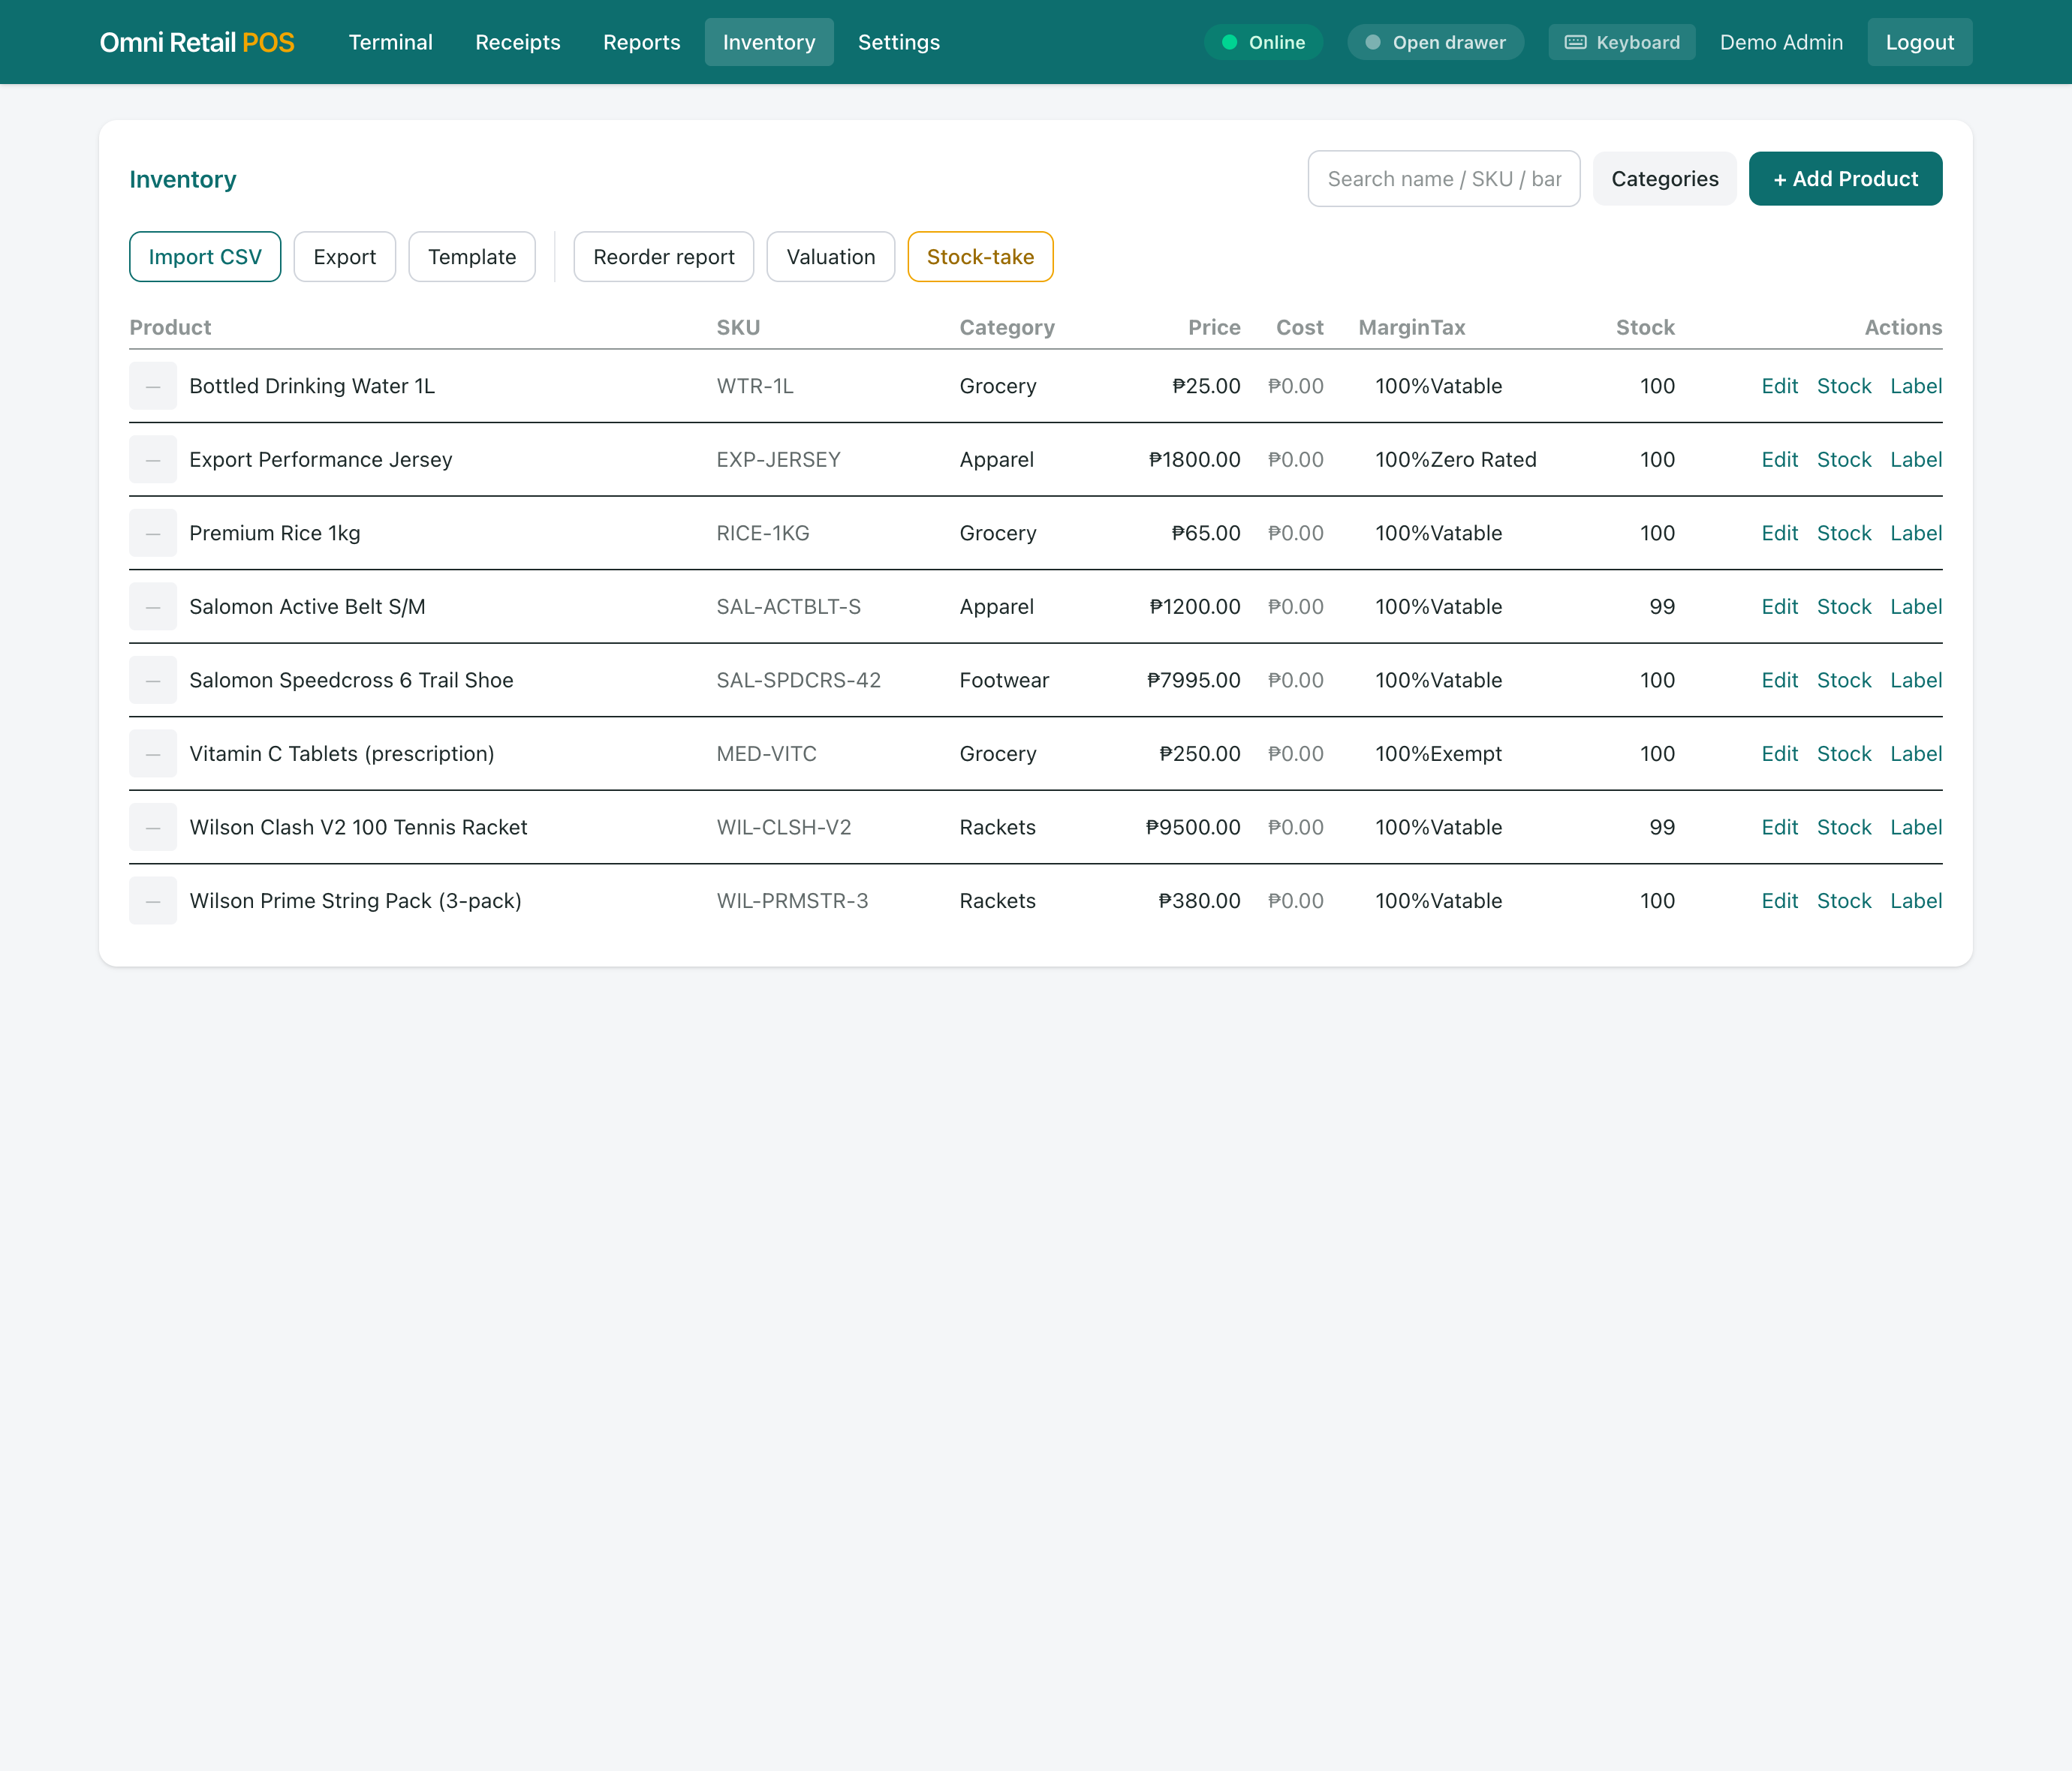Export the inventory list
Screen dimensions: 2072x1771
click(344, 257)
